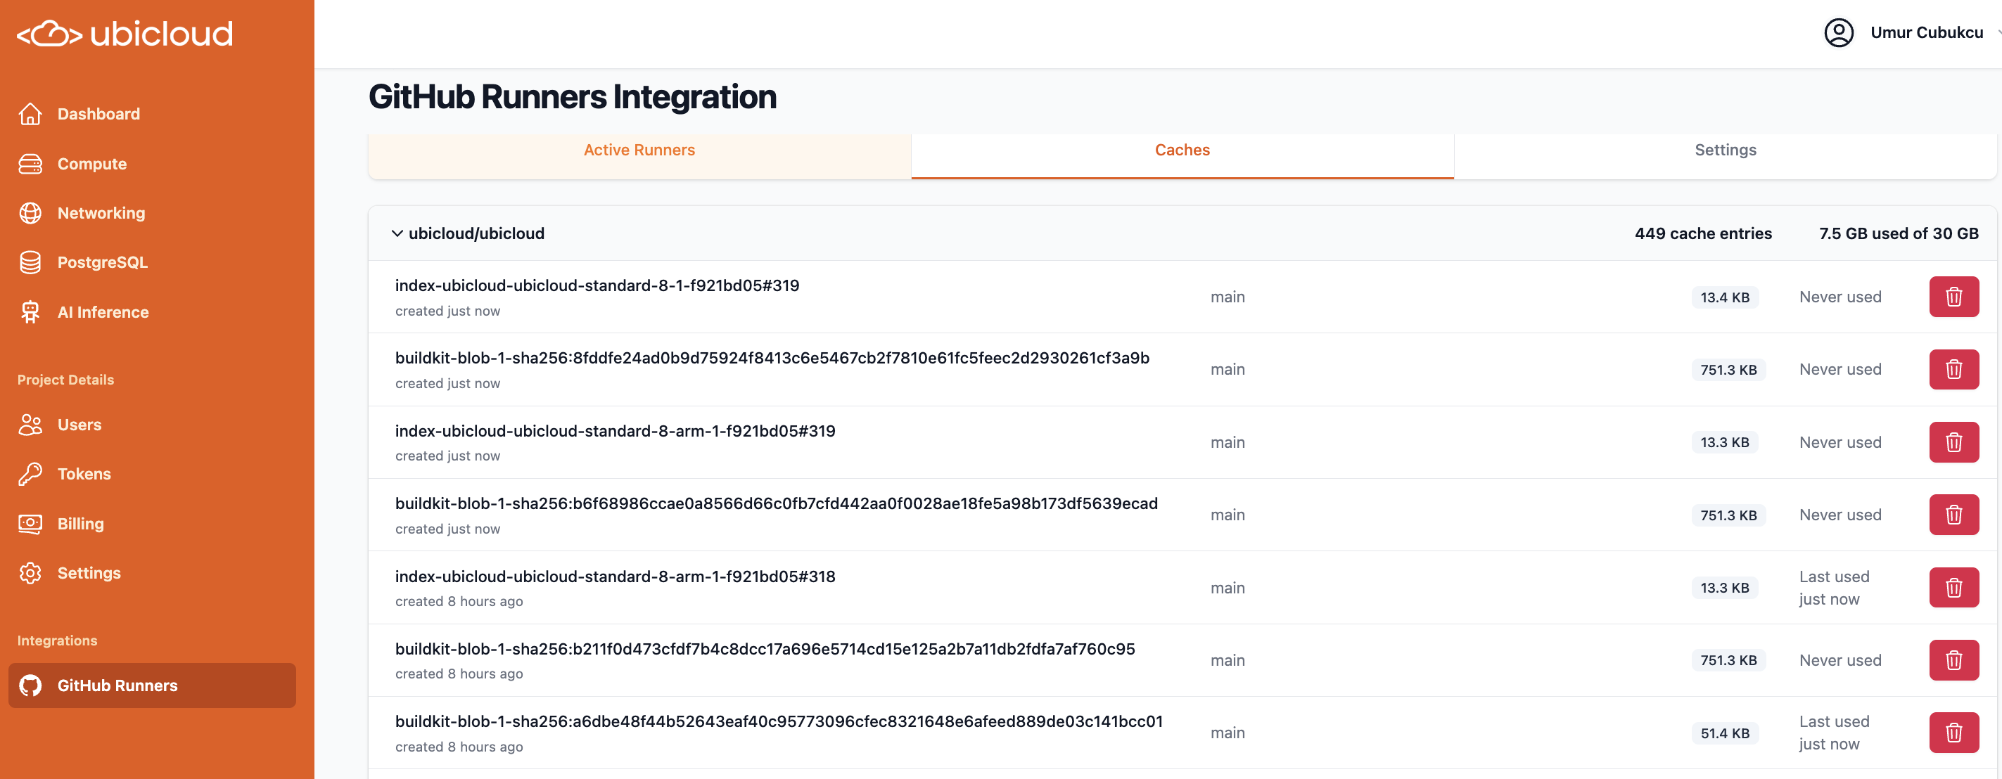Click the Networking globe icon
The width and height of the screenshot is (2002, 779).
30,213
